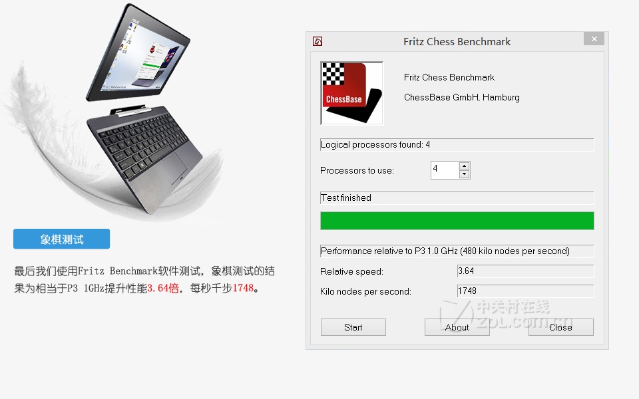
Task: Decrease processors to use with down arrow
Action: point(464,174)
